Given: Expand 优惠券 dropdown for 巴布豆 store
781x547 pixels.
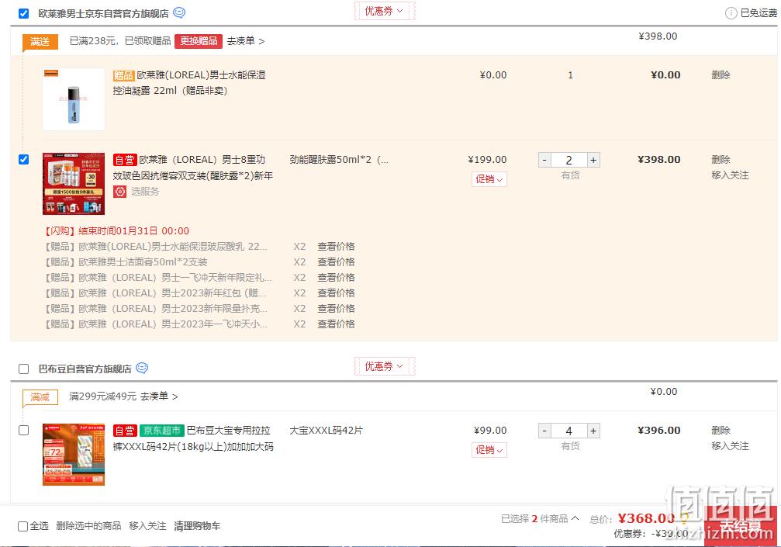Looking at the screenshot, I should tap(384, 366).
